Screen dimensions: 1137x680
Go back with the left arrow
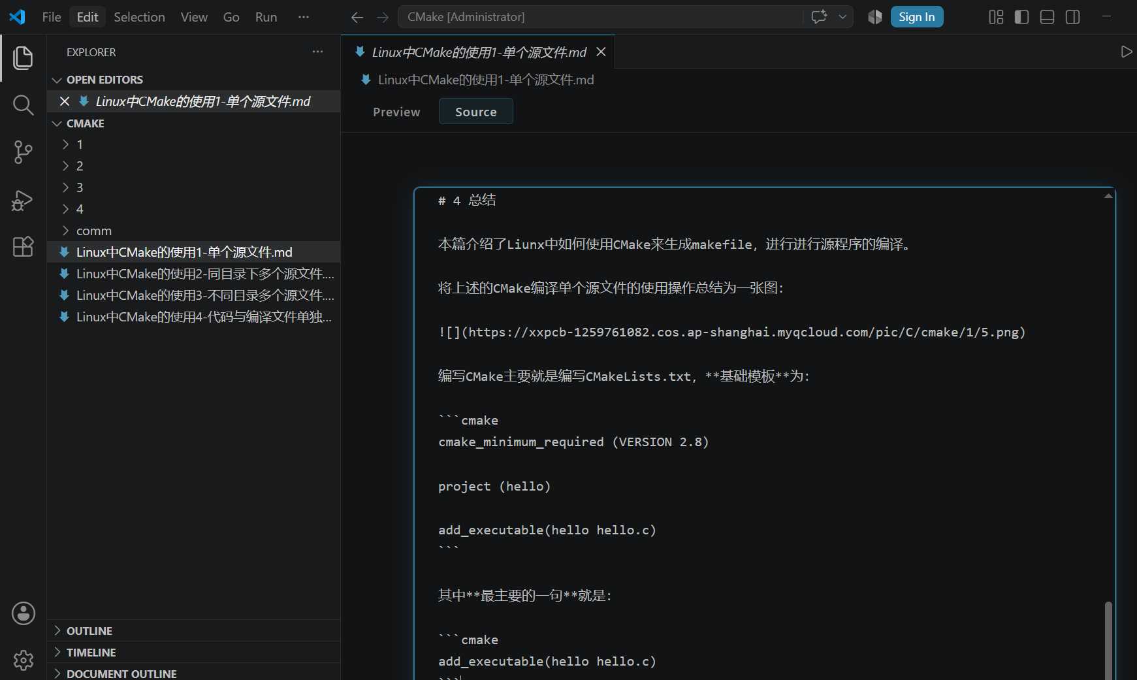pyautogui.click(x=357, y=17)
